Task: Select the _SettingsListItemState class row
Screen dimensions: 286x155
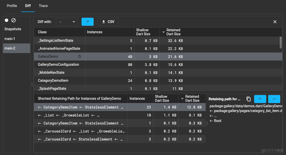Action: pos(56,40)
